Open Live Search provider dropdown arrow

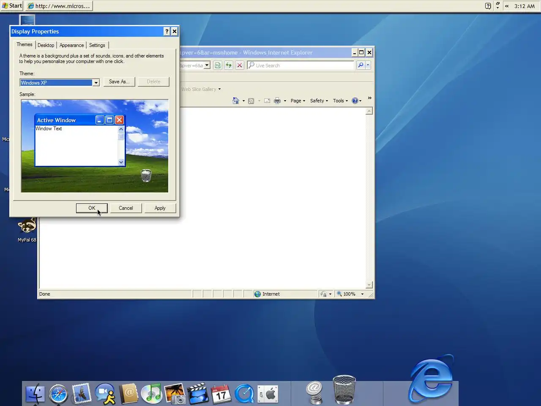point(368,65)
